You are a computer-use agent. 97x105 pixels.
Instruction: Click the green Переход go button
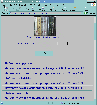pyautogui.click(x=90, y=13)
